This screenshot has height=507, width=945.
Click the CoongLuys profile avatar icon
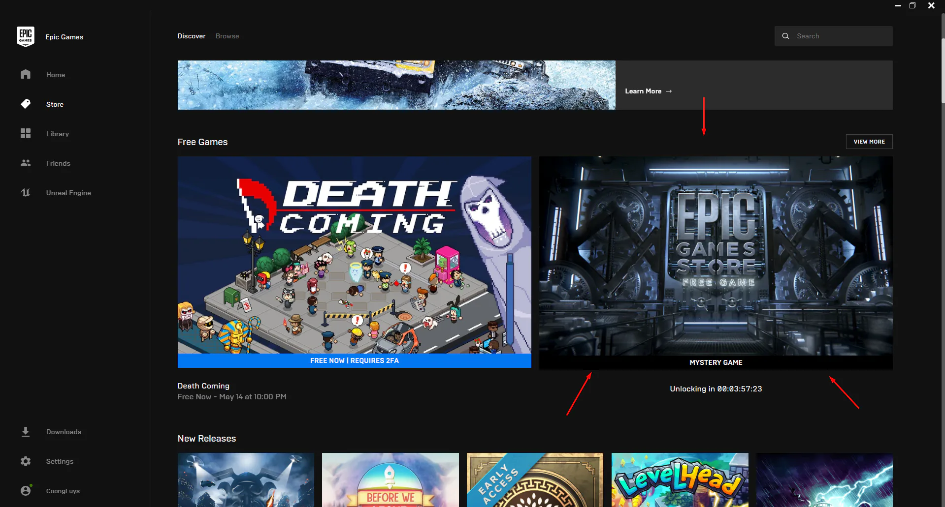[x=26, y=490]
